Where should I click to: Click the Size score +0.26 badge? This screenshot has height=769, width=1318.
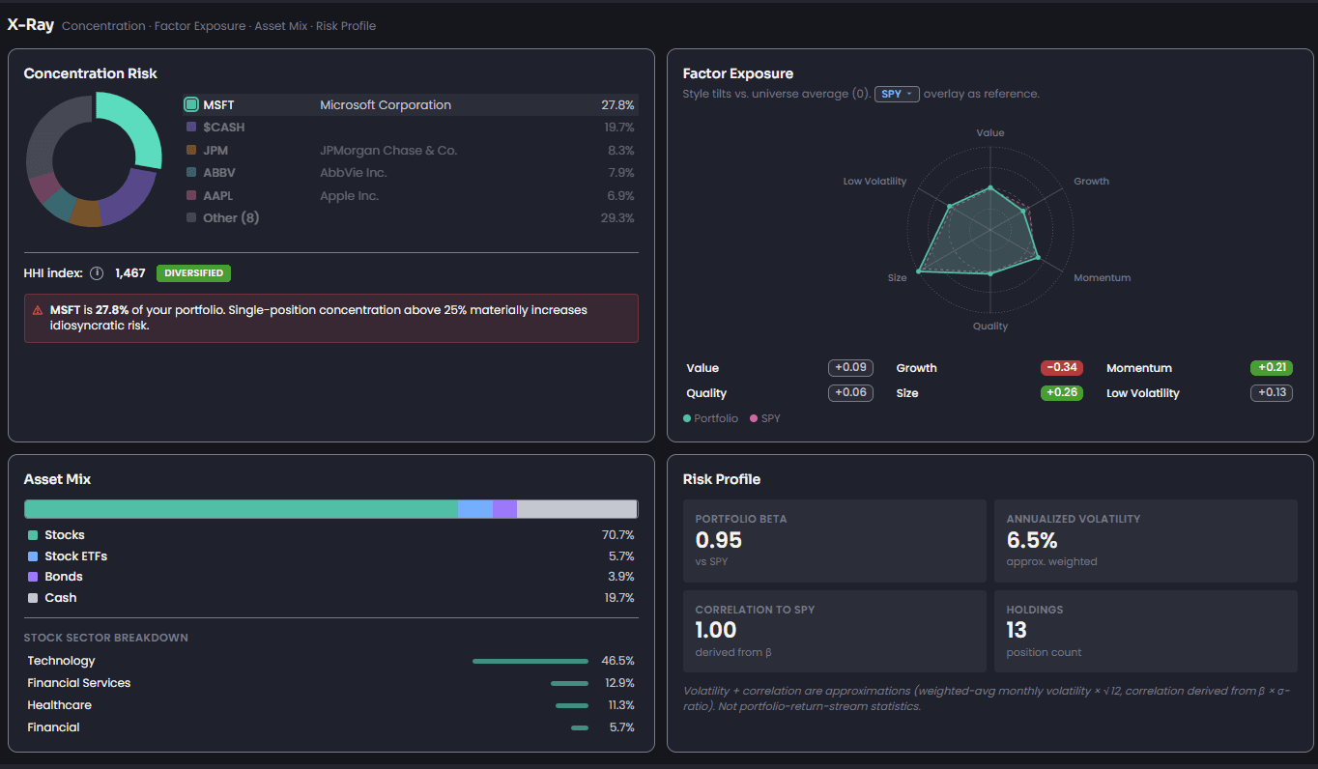(1062, 393)
